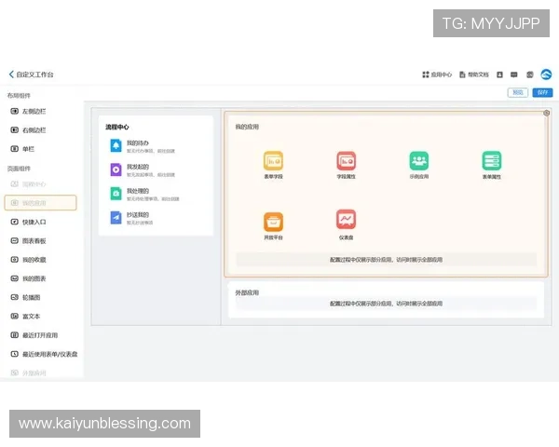The width and height of the screenshot is (559, 447).
Task: Add the 图表看板 page component
Action: tap(29, 240)
